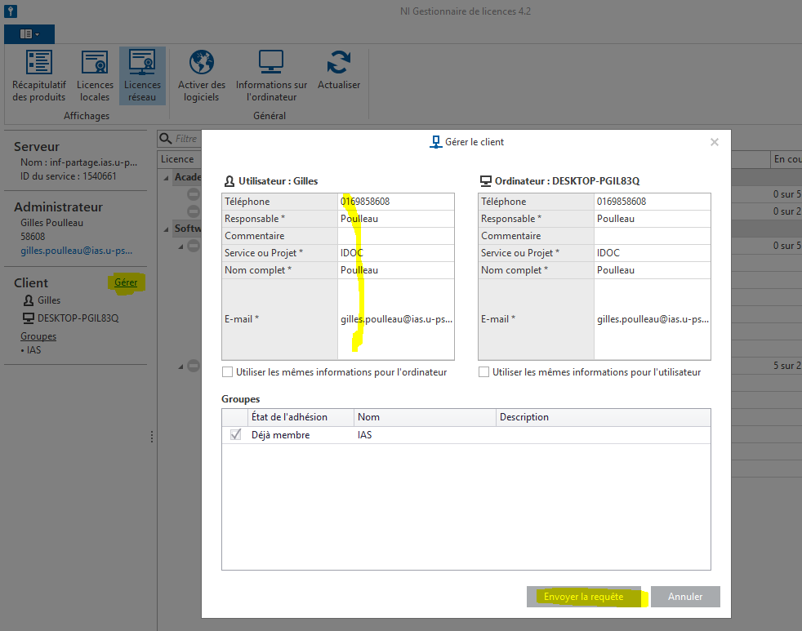Open the blue application menu dropdown
The height and width of the screenshot is (631, 802).
tap(29, 33)
